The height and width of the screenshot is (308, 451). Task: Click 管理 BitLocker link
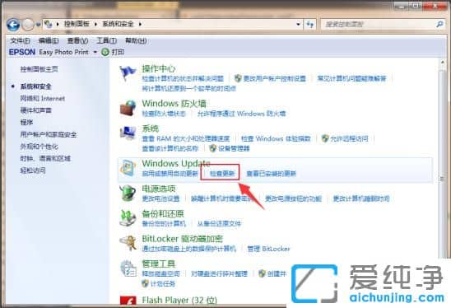pyautogui.click(x=268, y=249)
